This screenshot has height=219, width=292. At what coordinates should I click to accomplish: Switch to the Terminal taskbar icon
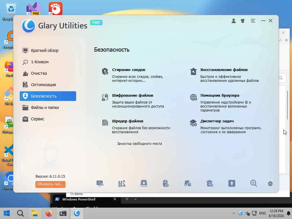click(63, 213)
